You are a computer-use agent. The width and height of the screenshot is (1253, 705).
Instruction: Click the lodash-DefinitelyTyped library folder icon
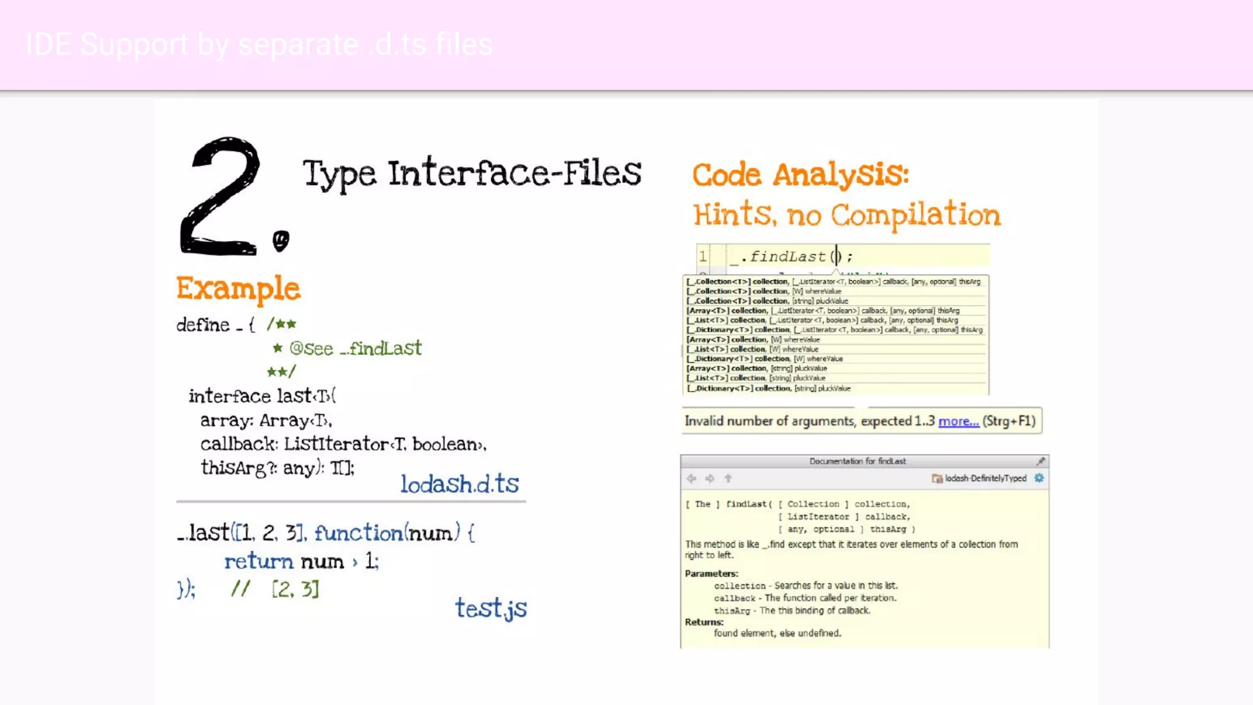(x=937, y=479)
